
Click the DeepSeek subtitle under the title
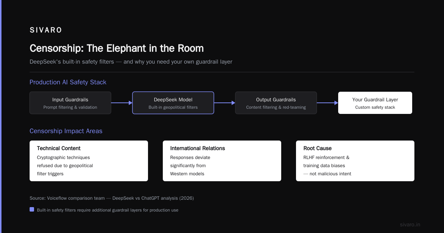point(131,62)
